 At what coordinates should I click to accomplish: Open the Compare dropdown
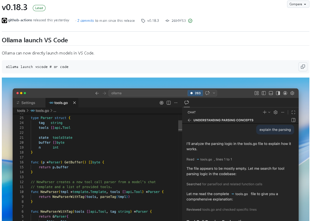[298, 4]
